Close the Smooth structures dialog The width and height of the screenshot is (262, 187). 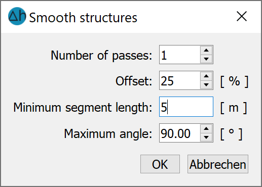242,16
